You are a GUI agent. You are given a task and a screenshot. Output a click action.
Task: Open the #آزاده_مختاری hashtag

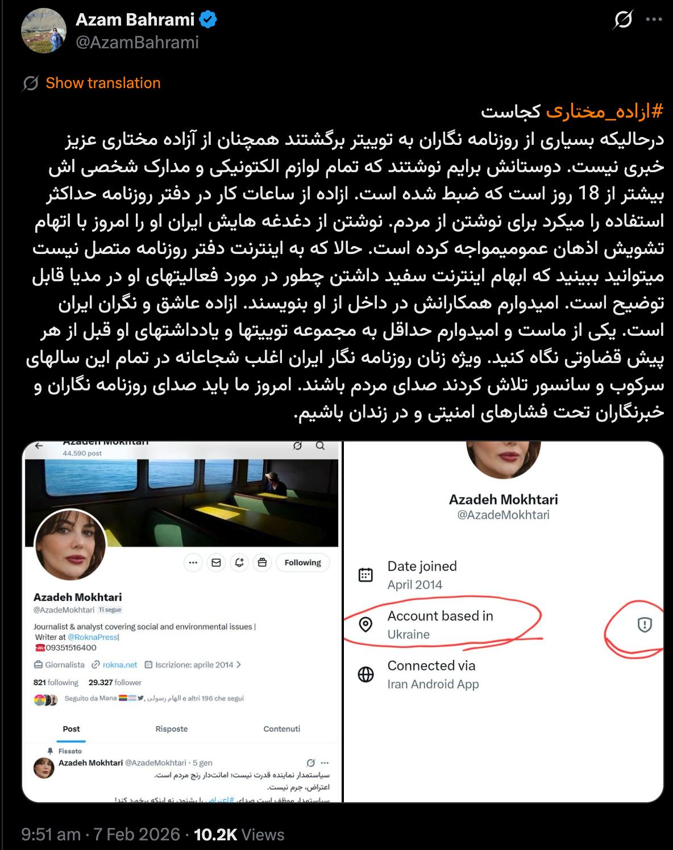click(x=605, y=111)
